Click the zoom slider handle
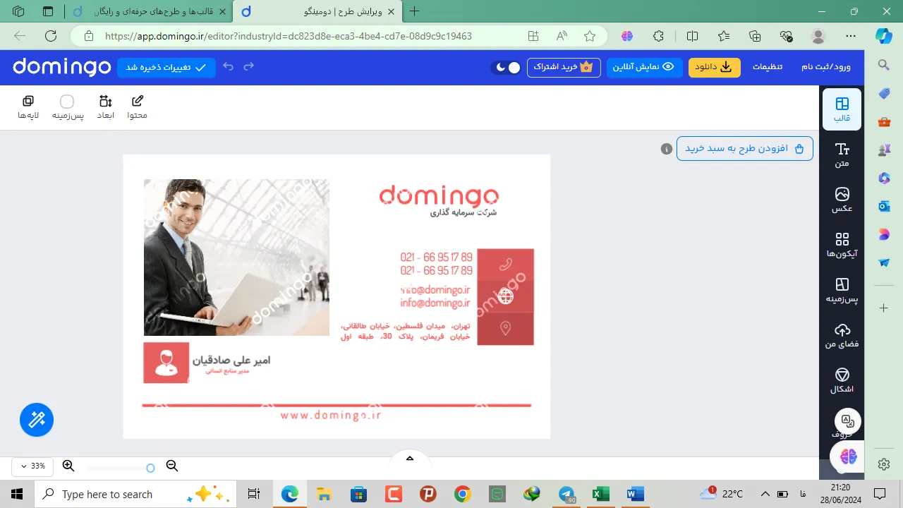This screenshot has height=508, width=903. tap(150, 468)
